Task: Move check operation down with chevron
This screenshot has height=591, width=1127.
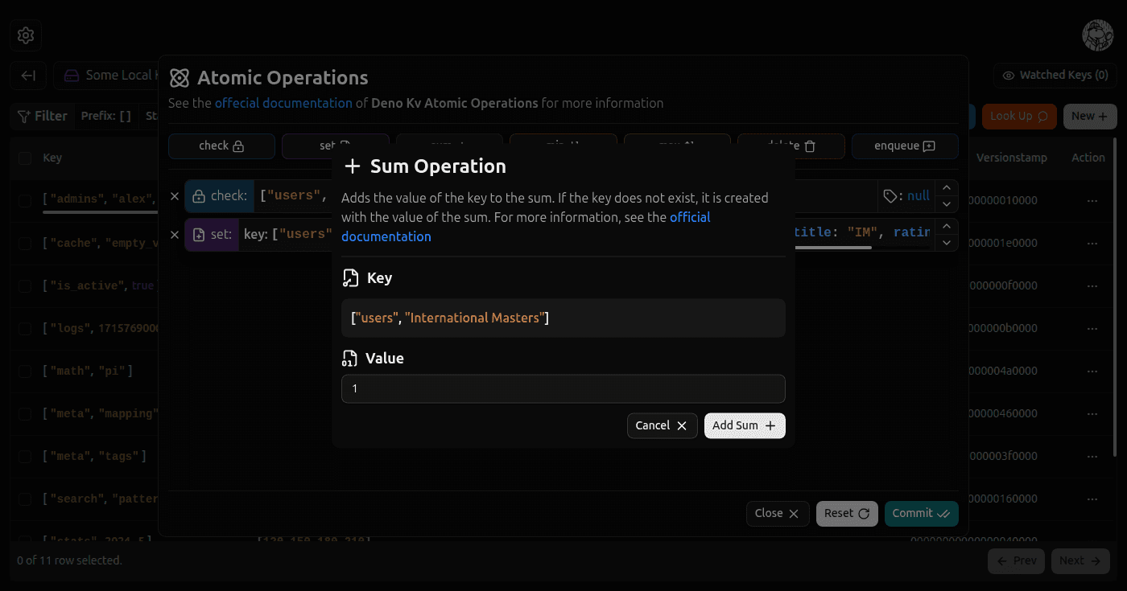Action: tap(947, 203)
